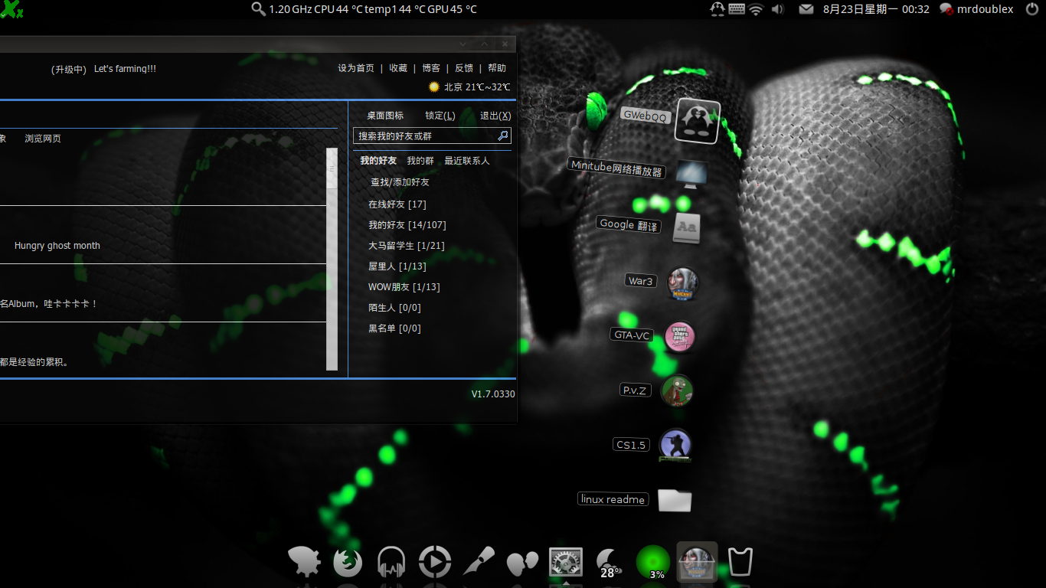Image resolution: width=1046 pixels, height=588 pixels.
Task: Open the 反馈 link
Action: point(464,68)
